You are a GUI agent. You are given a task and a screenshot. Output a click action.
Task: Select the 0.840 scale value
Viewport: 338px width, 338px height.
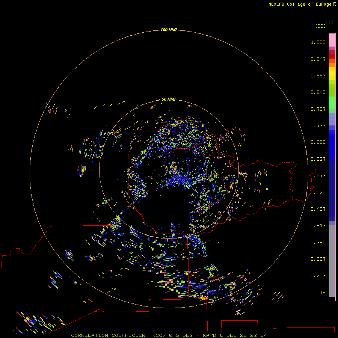318,92
